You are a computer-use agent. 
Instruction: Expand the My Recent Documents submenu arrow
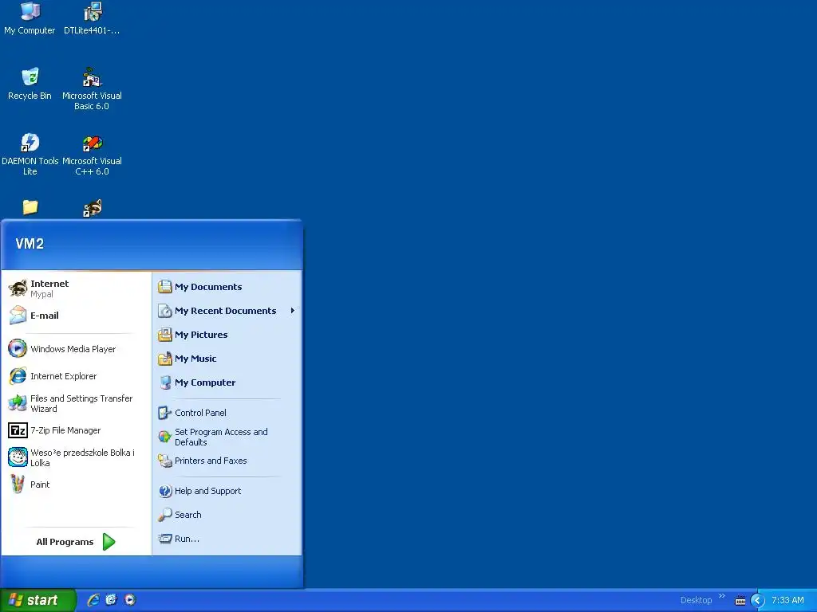[x=292, y=311]
